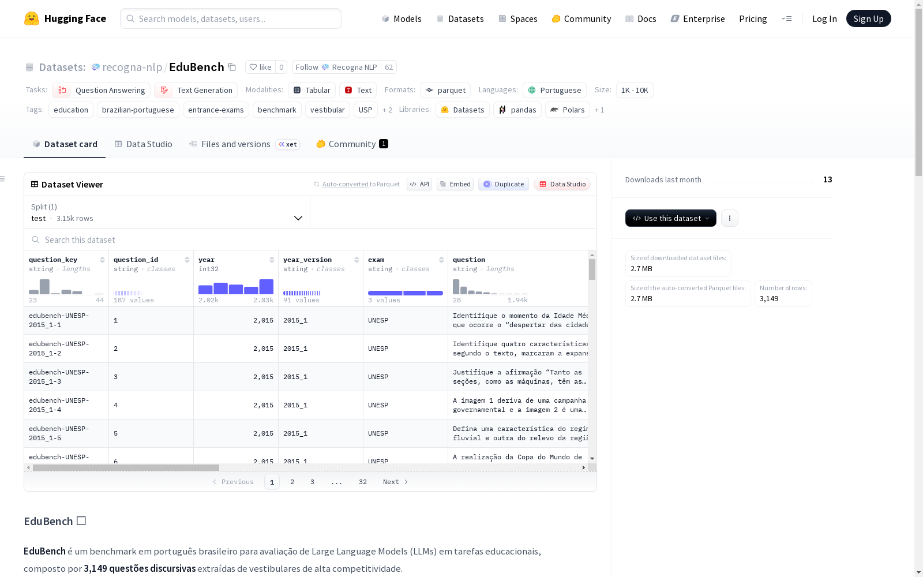Open the left sidebar toggle icon
Screen dimensions: 923x577
[3, 179]
